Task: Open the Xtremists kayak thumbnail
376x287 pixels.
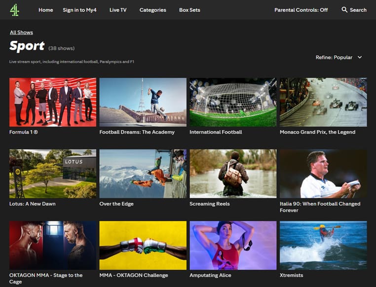Action: [x=323, y=245]
